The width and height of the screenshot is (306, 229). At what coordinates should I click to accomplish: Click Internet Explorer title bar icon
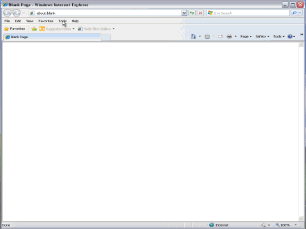pos(4,4)
